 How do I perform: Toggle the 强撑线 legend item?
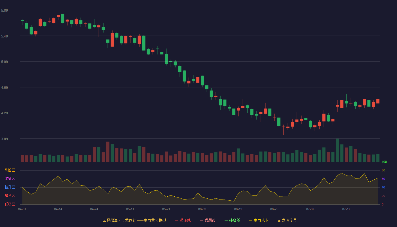coord(232,220)
